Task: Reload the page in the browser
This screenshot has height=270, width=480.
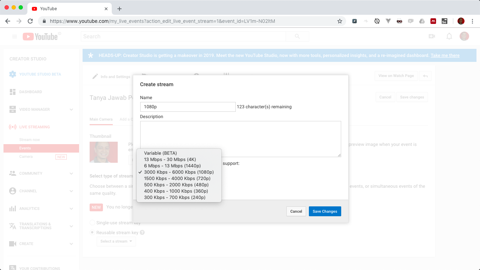Action: [x=30, y=21]
